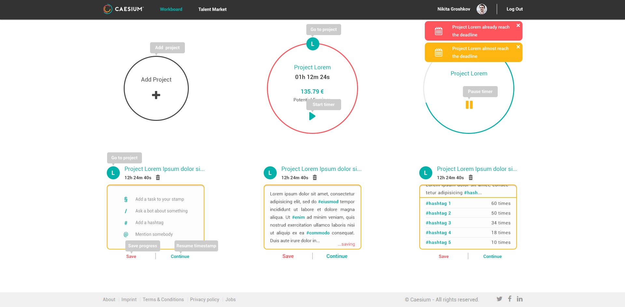This screenshot has height=307, width=625.
Task: Start the timer with the play icon
Action: (x=312, y=116)
